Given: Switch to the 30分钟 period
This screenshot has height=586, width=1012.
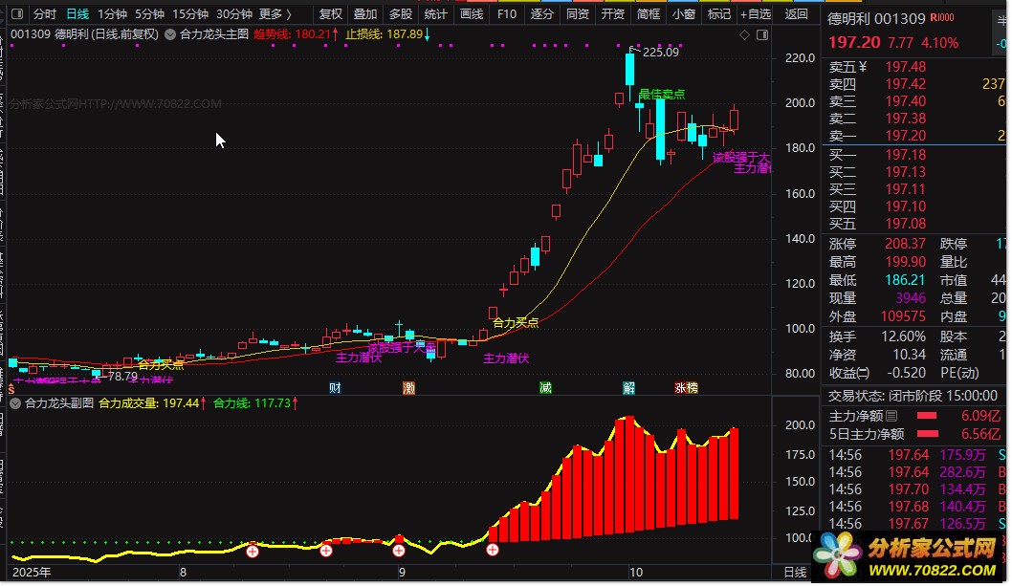Looking at the screenshot, I should click(x=233, y=13).
